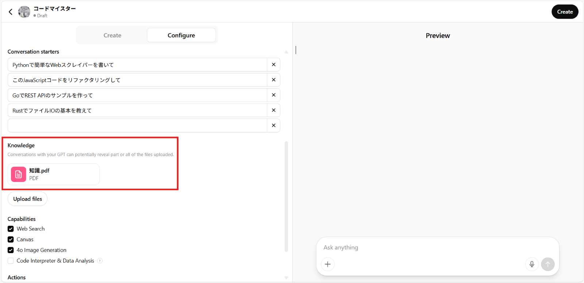Viewport: 584px width, 283px height.
Task: Click the Actions section heading
Action: (16, 278)
